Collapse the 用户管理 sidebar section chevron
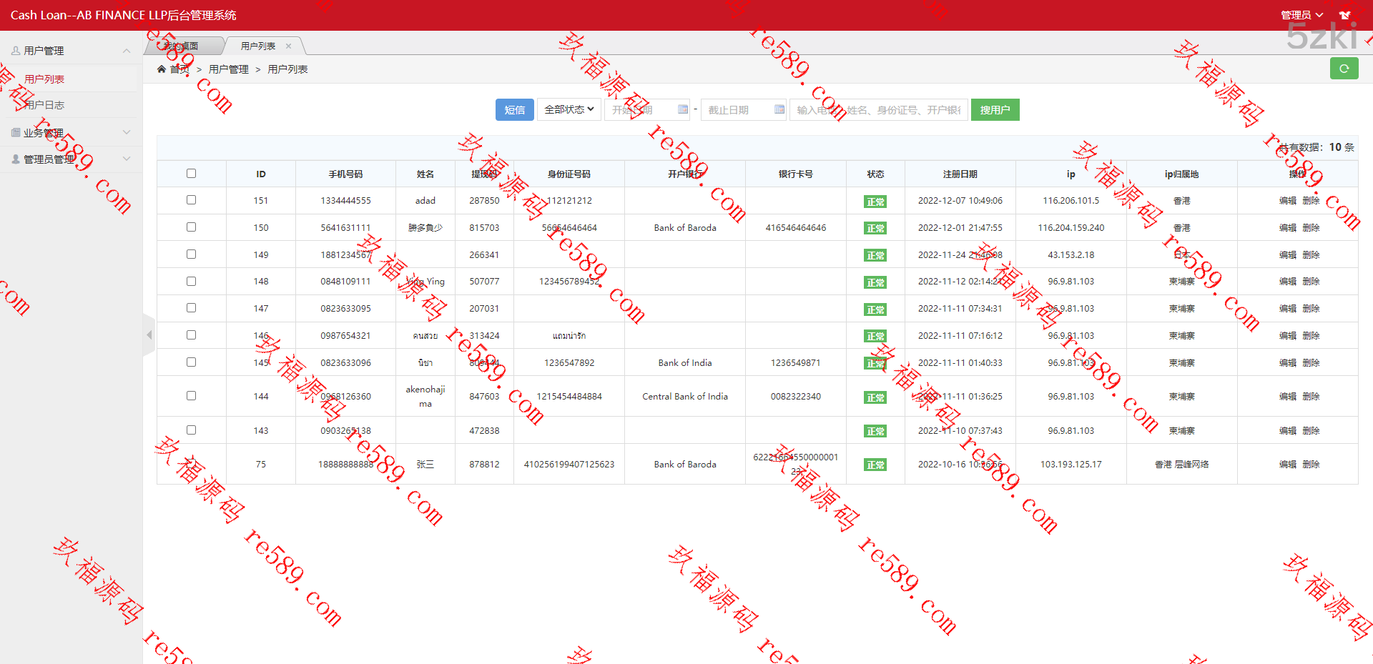The height and width of the screenshot is (664, 1373). click(x=127, y=51)
